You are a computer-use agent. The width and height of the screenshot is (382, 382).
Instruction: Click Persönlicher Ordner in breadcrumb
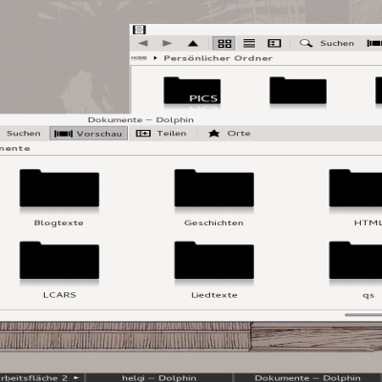[218, 58]
